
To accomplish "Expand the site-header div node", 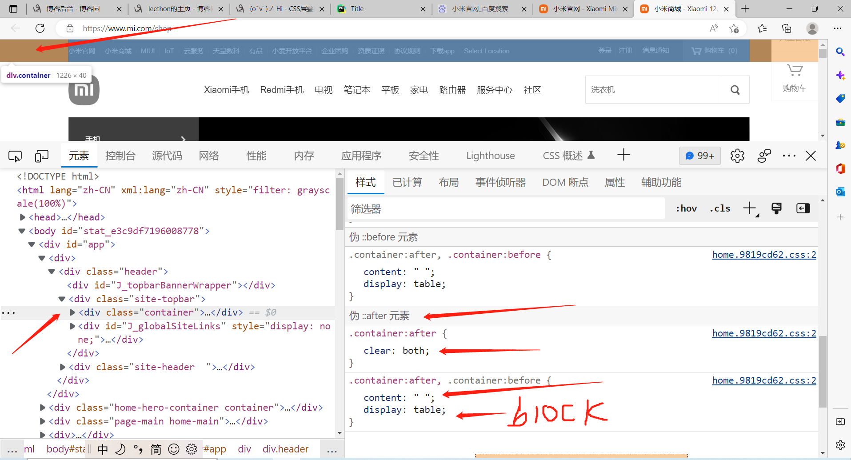I will tap(63, 367).
